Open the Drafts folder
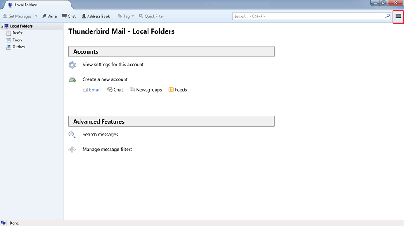The width and height of the screenshot is (404, 226). click(17, 33)
